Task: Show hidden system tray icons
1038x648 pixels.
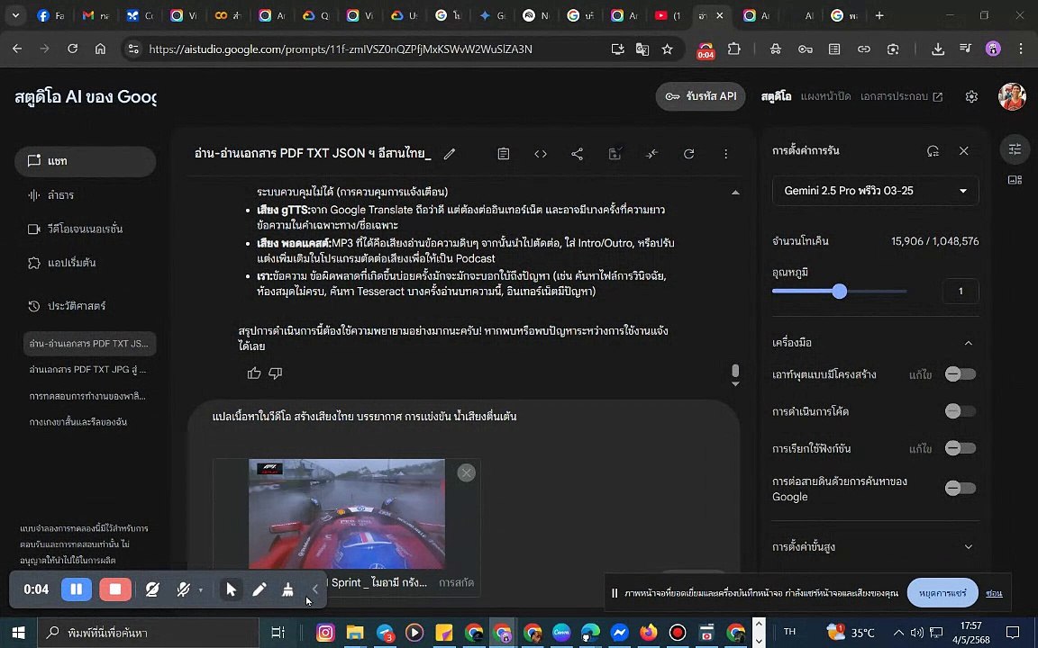Action: (x=898, y=633)
